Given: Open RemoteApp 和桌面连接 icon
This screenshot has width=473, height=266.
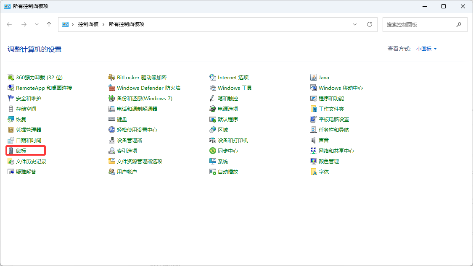Looking at the screenshot, I should (11, 88).
